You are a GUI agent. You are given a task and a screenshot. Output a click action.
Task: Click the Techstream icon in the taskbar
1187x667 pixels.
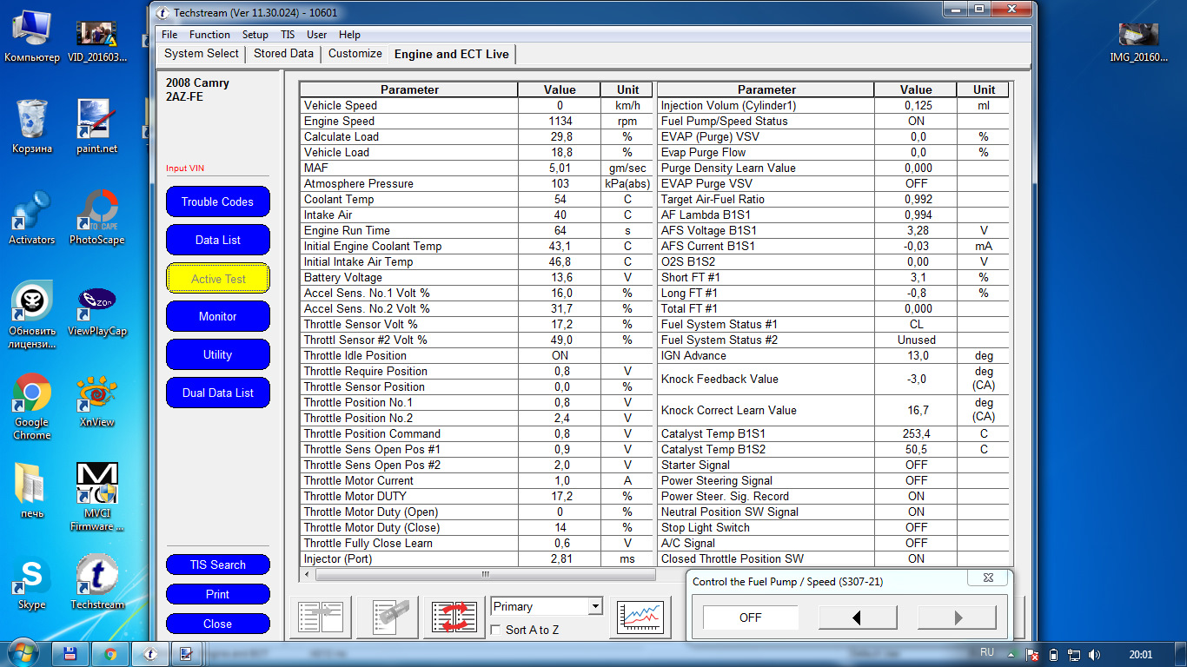[x=149, y=653]
